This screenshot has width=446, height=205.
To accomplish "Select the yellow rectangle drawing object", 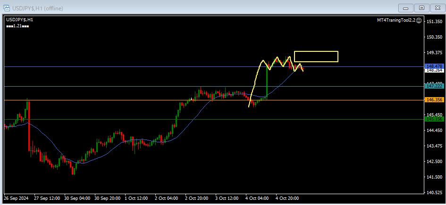I will [x=316, y=51].
